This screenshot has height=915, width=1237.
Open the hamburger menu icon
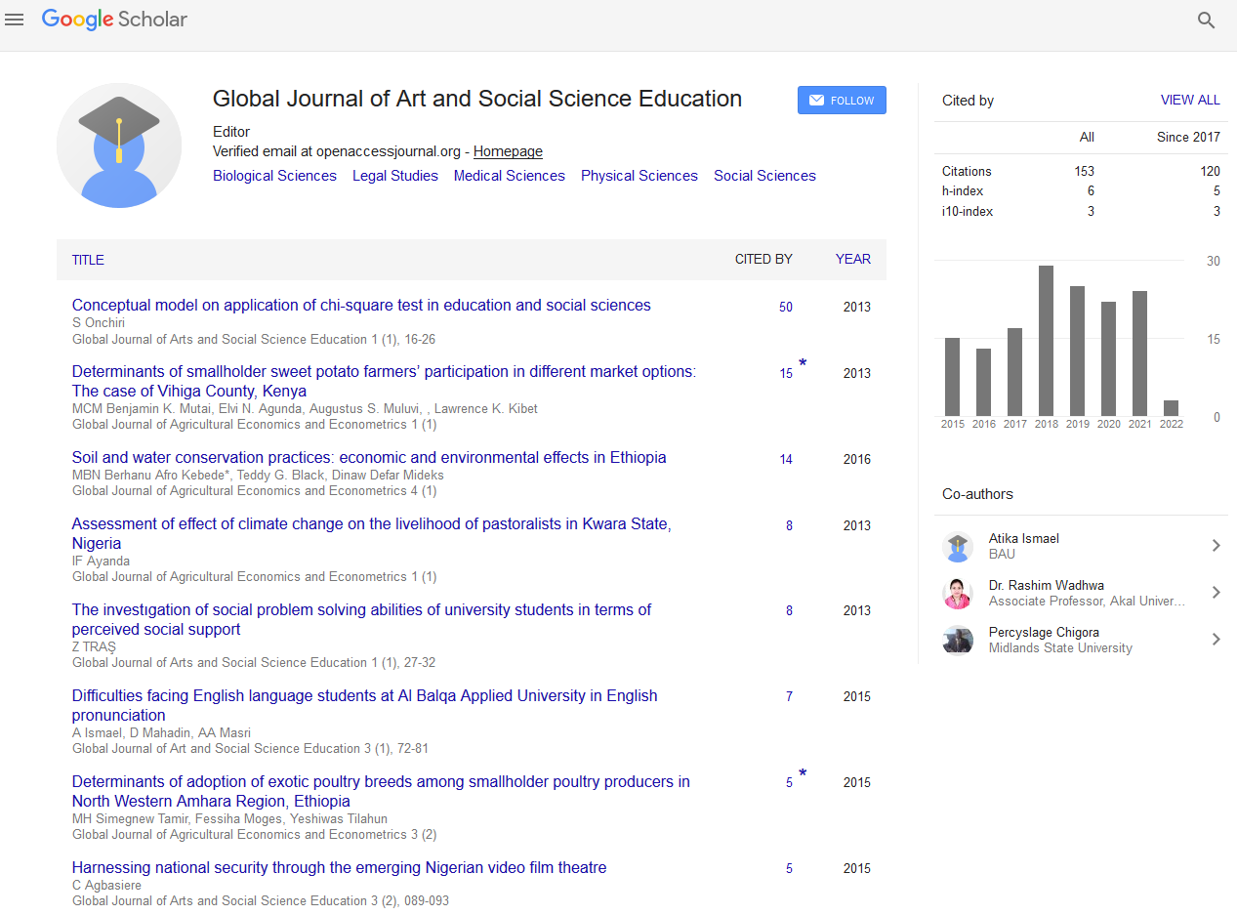(x=14, y=20)
